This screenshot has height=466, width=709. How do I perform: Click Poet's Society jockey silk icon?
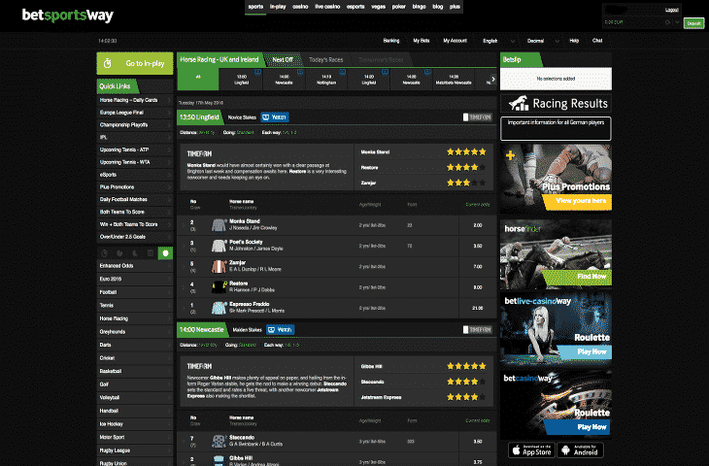[x=219, y=246]
